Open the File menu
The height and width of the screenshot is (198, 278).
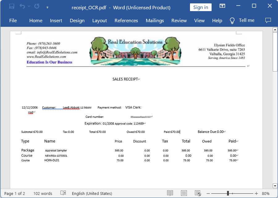pos(13,20)
